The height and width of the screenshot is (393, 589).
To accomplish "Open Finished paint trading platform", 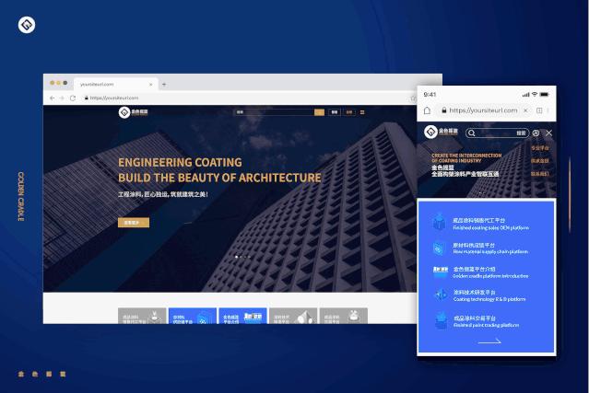I will (486, 321).
